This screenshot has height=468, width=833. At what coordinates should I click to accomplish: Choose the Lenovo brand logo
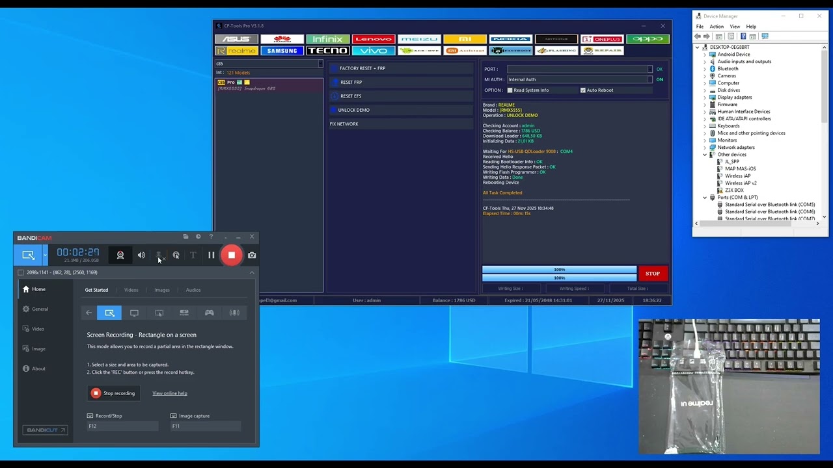[x=374, y=39]
